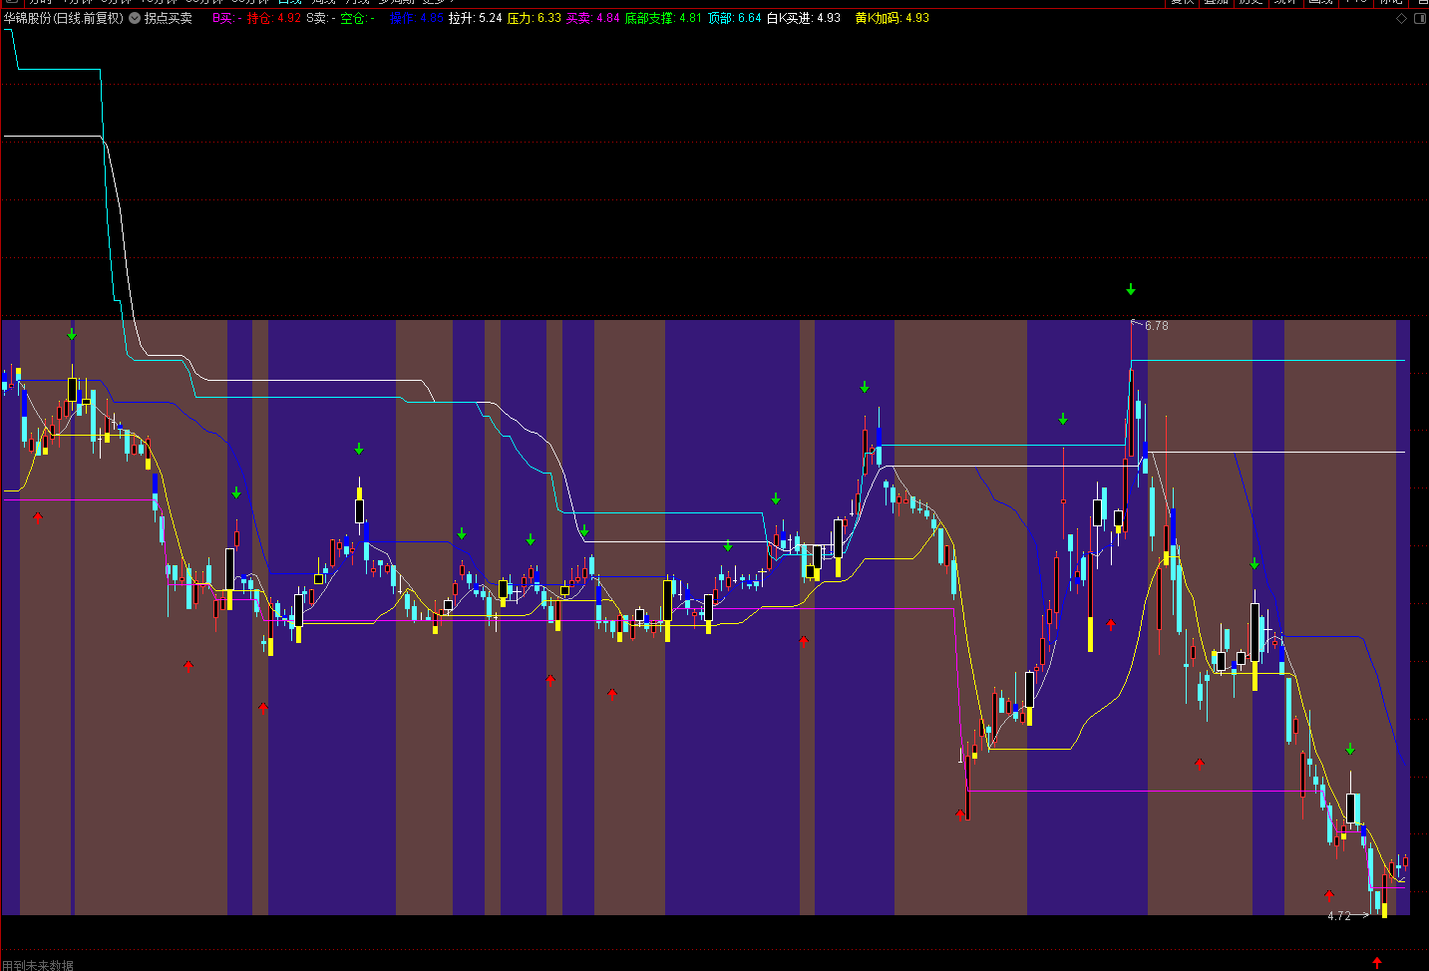The height and width of the screenshot is (971, 1429).
Task: Click the 拉升: 5.24 indicator value
Action: [475, 18]
